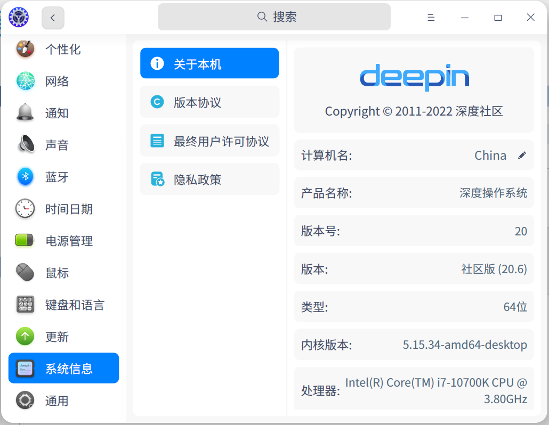Click the 键盘和语言 sidebar label

tap(75, 305)
